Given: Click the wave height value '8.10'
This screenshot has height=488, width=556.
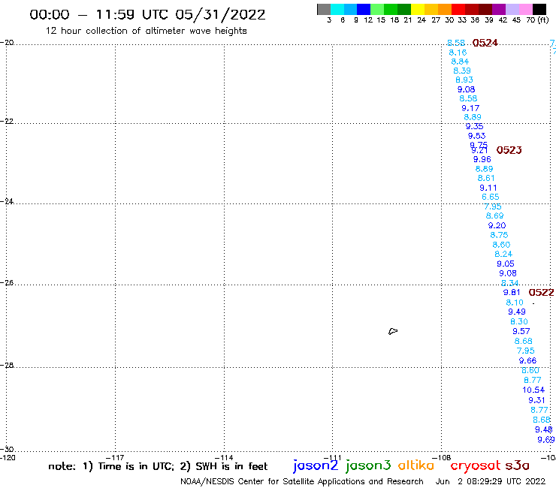Looking at the screenshot, I should (x=515, y=303).
